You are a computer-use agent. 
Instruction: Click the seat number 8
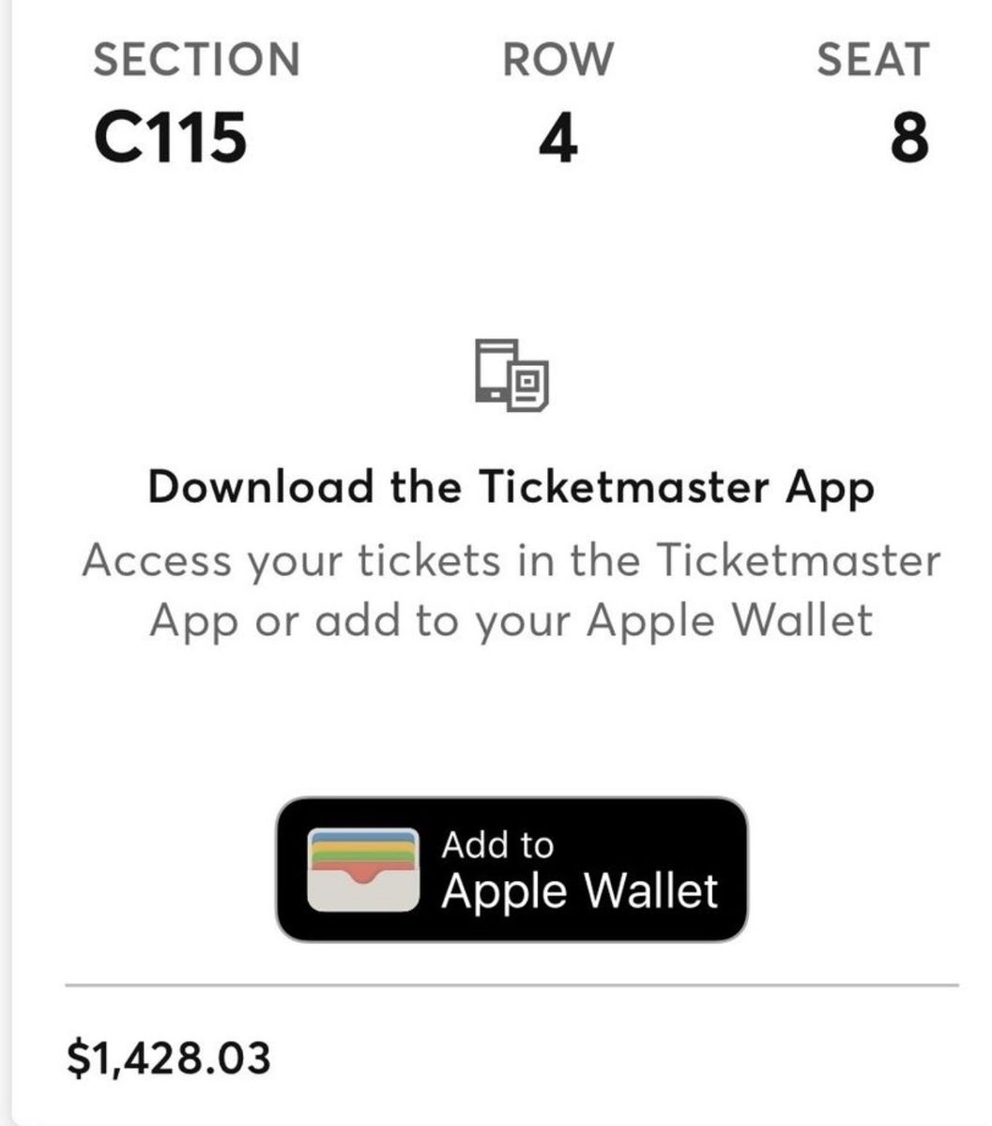point(908,139)
